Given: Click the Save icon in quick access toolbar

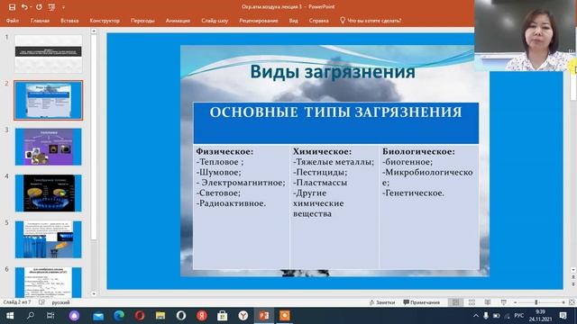Looking at the screenshot, I should pyautogui.click(x=12, y=7).
